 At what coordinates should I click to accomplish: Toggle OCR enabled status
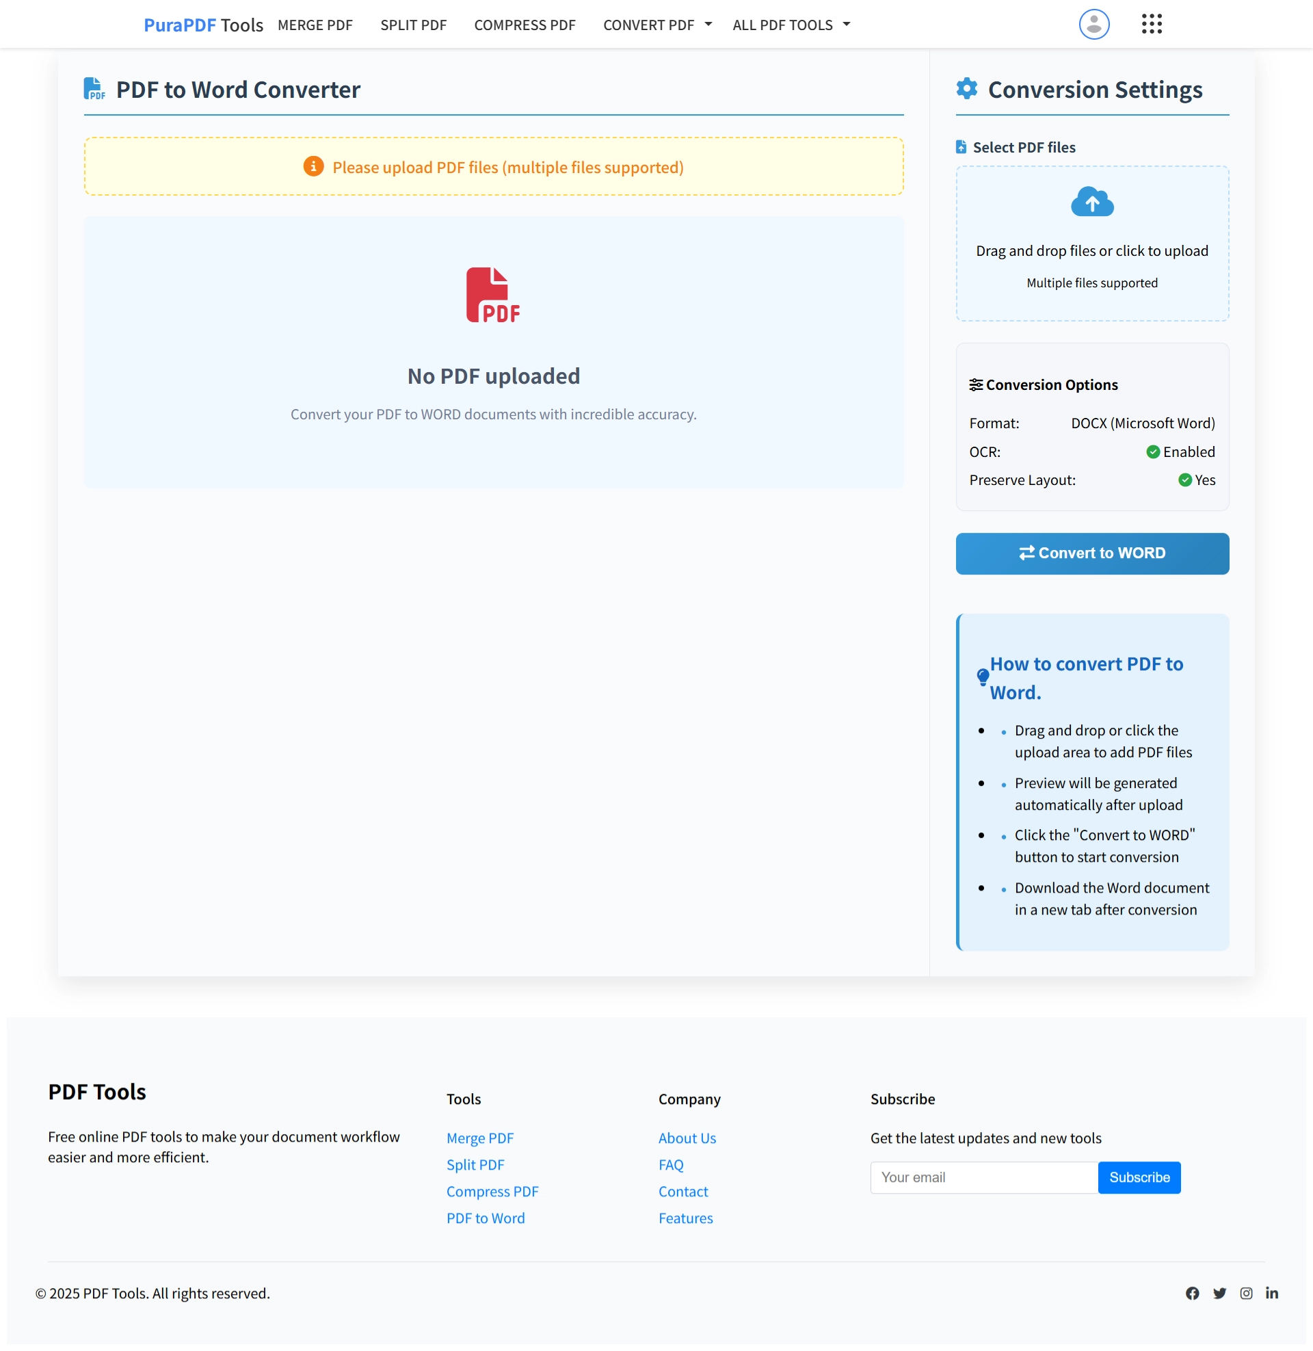1152,451
